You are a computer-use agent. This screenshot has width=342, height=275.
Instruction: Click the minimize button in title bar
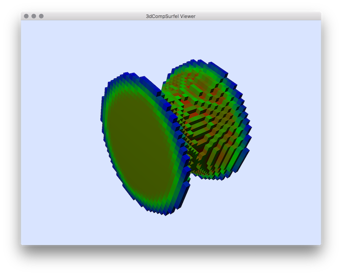click(x=33, y=16)
